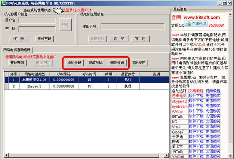
Task: Select the Skype4.2 row cell
Action: click(34, 86)
